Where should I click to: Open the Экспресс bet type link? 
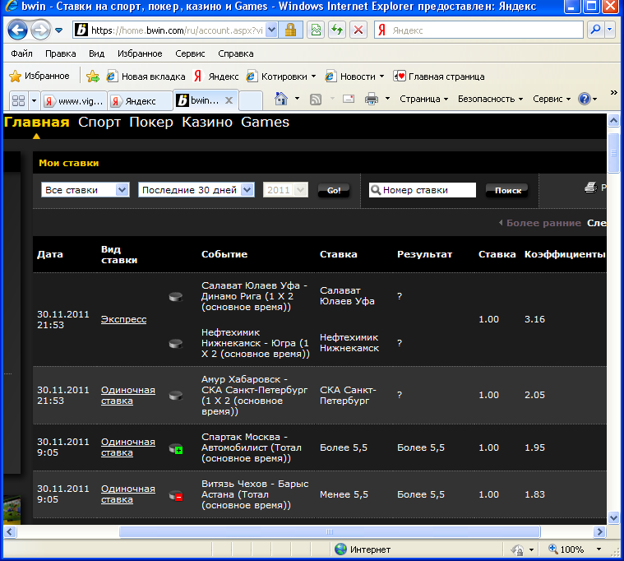[123, 319]
